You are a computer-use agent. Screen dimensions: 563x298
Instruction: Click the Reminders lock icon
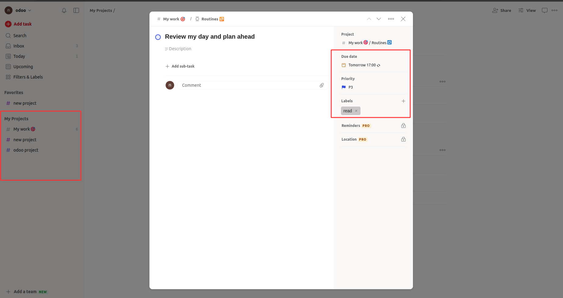[x=403, y=126]
